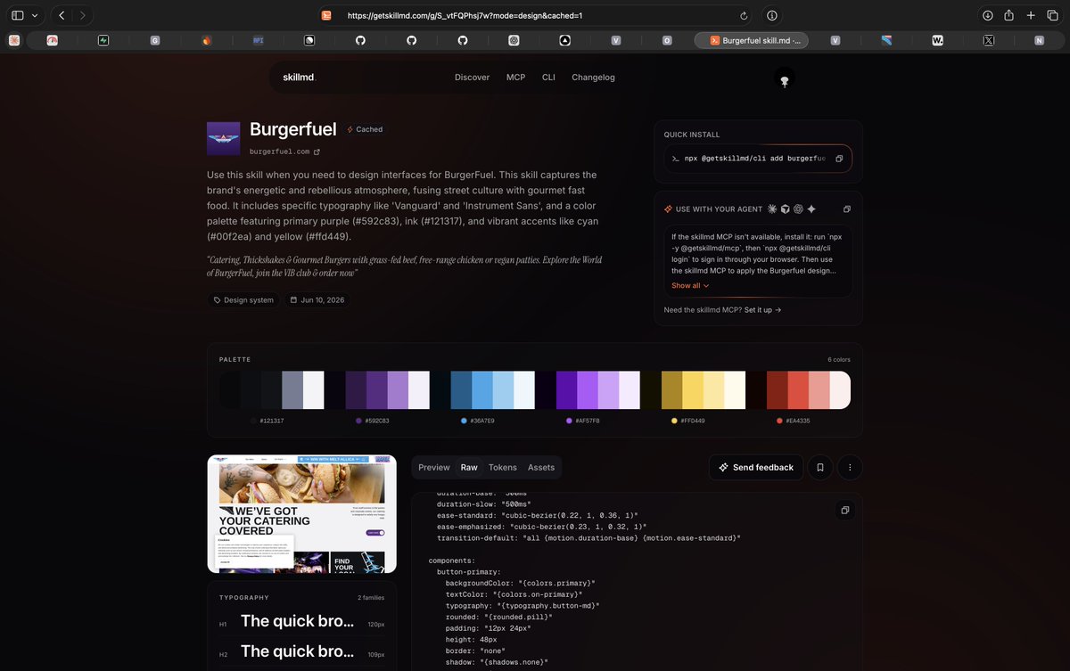Follow the Set it up link
This screenshot has width=1070, height=671.
tap(762, 310)
